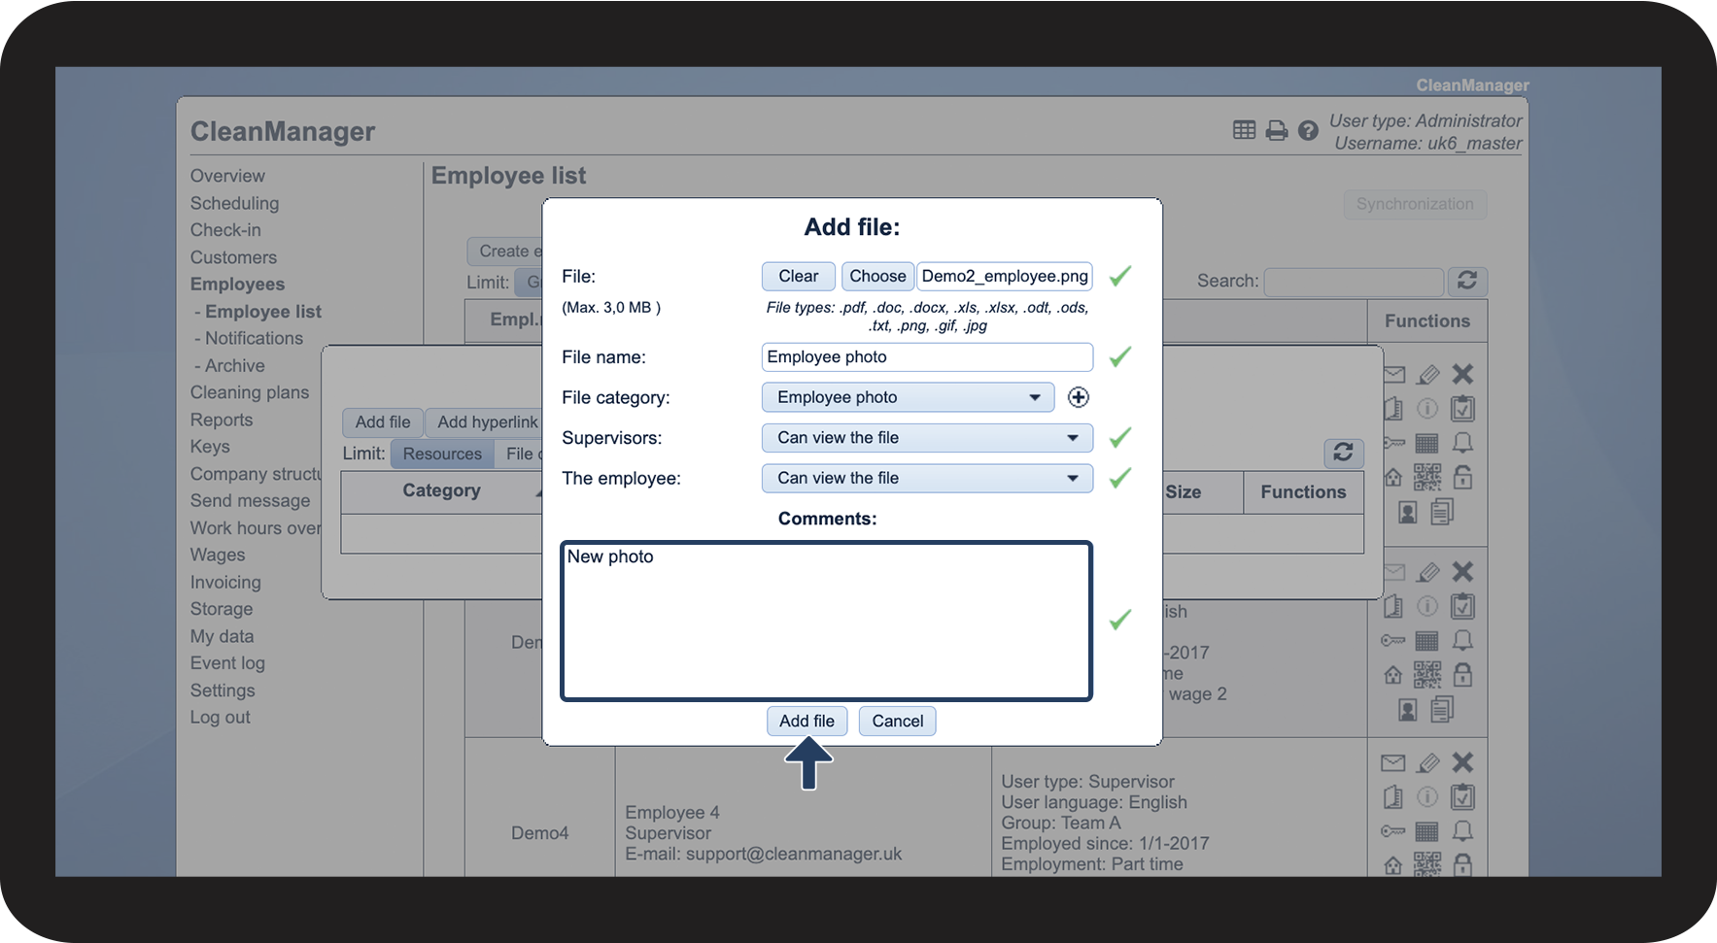Image resolution: width=1717 pixels, height=943 pixels.
Task: Switch to the Resources limit tab
Action: [442, 454]
